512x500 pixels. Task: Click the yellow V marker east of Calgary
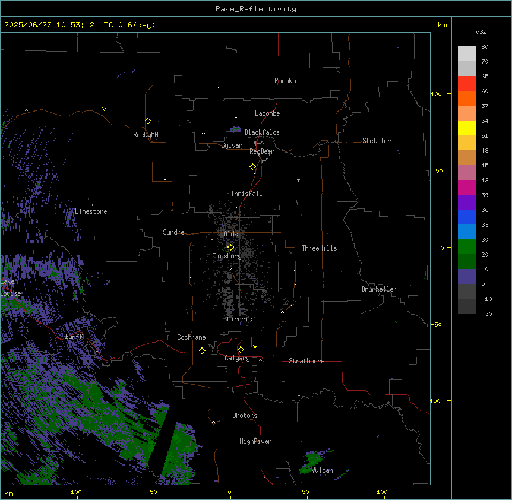(x=255, y=347)
